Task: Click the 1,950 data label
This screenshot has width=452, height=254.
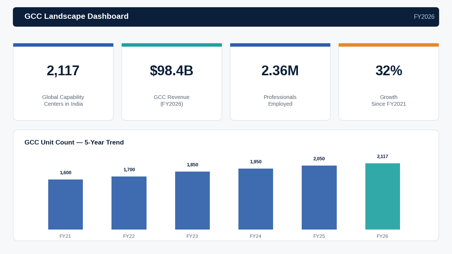Action: coord(256,162)
